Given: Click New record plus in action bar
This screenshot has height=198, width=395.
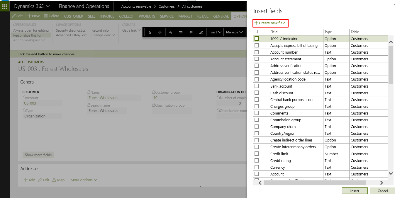Looking at the screenshot, I should pos(34,16).
